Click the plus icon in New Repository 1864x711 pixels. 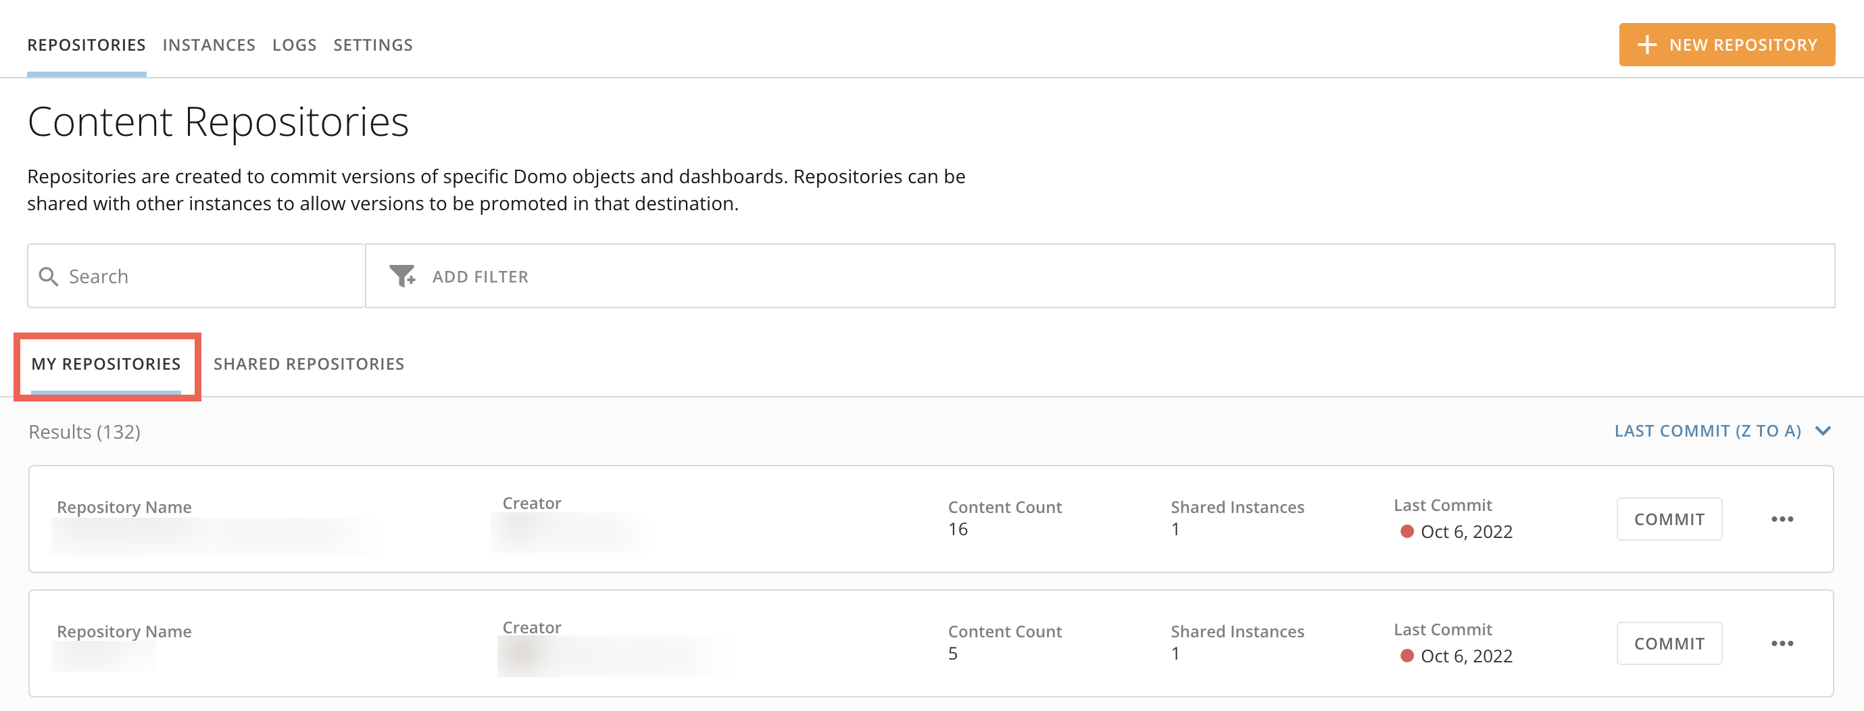(1646, 45)
